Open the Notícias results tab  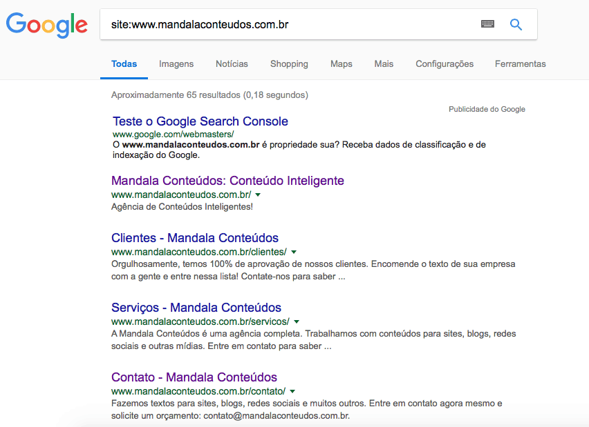(x=232, y=64)
